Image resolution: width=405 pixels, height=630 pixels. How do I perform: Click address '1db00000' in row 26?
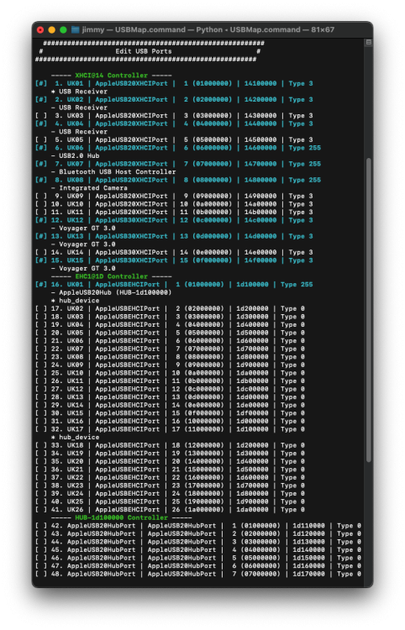click(252, 381)
